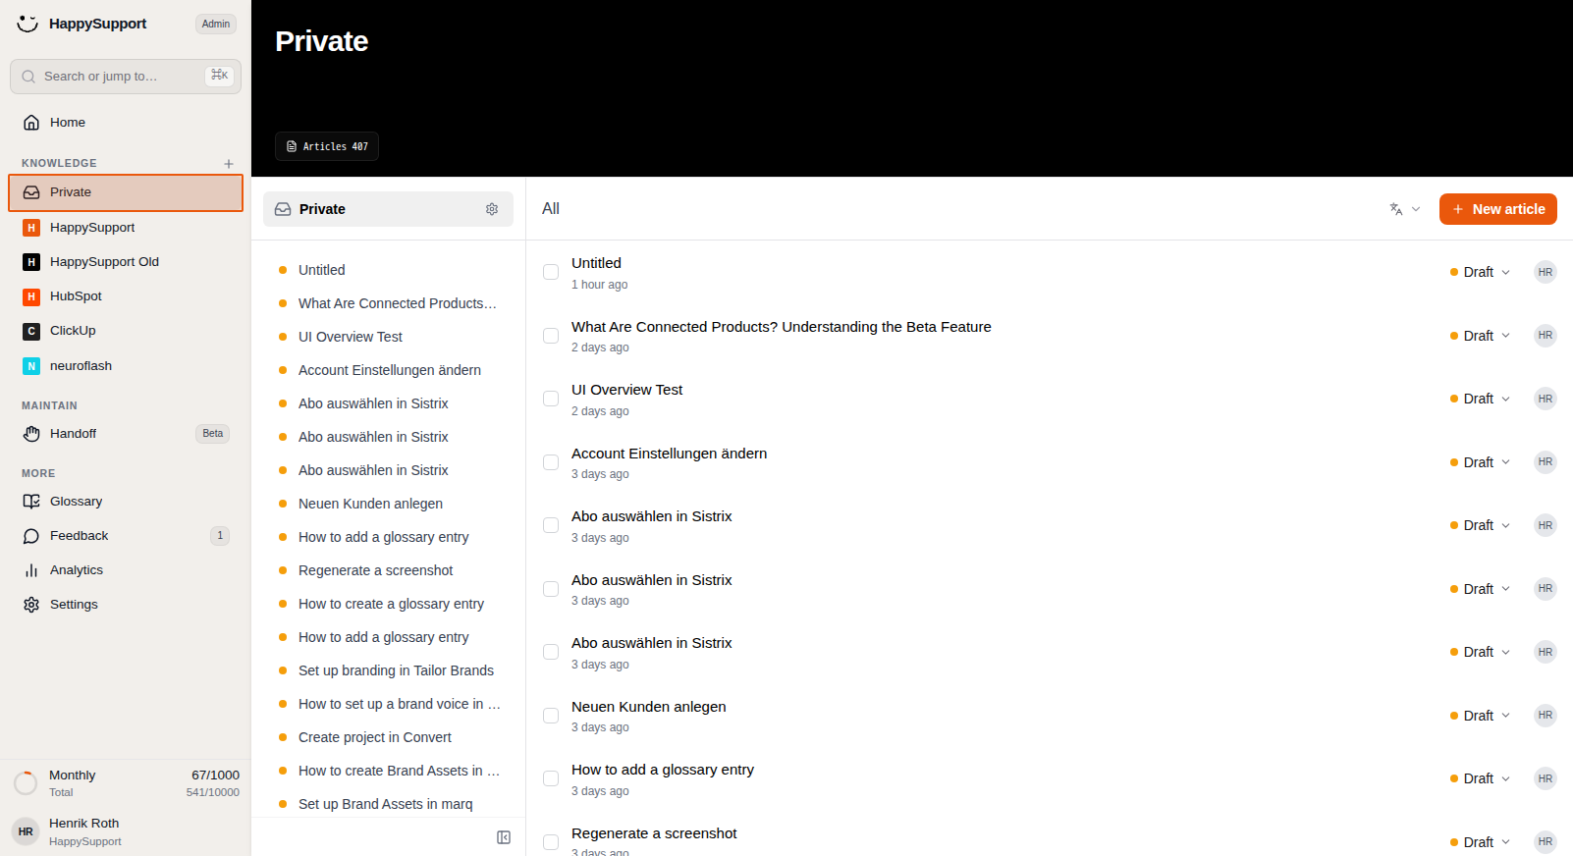The width and height of the screenshot is (1573, 856).
Task: Create a New article
Action: 1498,209
